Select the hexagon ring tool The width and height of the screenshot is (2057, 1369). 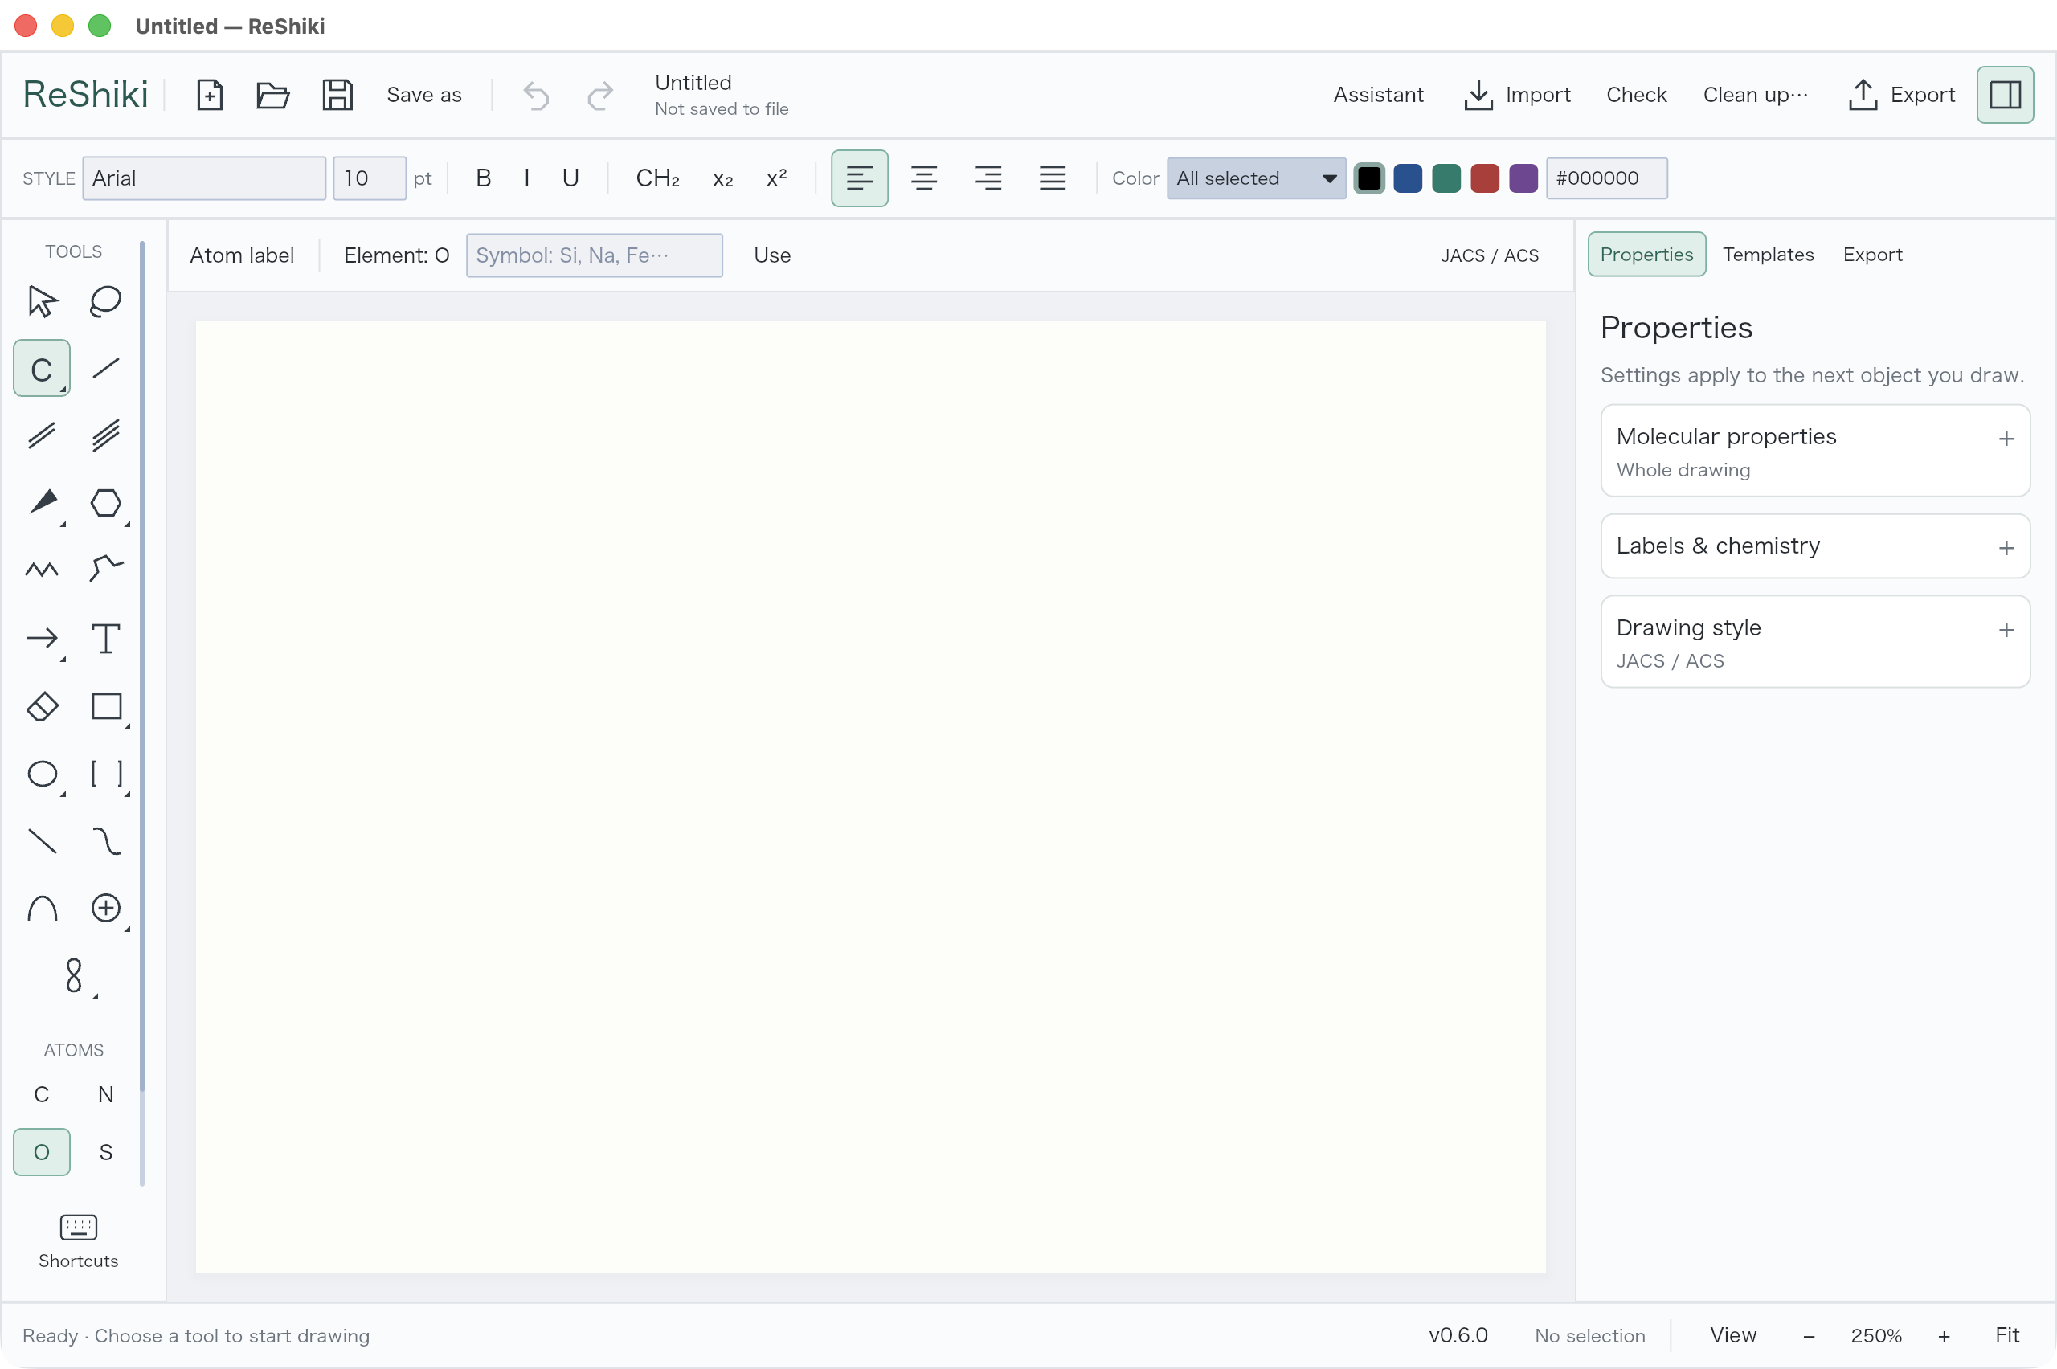(x=105, y=503)
